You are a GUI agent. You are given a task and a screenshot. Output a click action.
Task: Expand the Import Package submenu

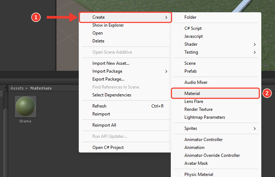[125, 71]
